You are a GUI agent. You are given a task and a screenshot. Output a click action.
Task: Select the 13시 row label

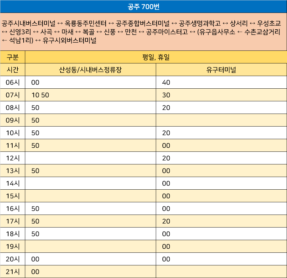click(x=13, y=171)
